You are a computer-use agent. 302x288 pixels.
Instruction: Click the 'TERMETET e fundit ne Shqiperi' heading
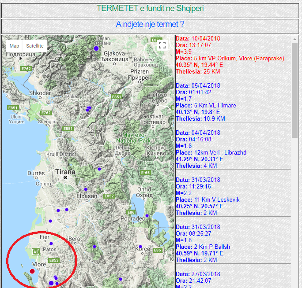150,8
